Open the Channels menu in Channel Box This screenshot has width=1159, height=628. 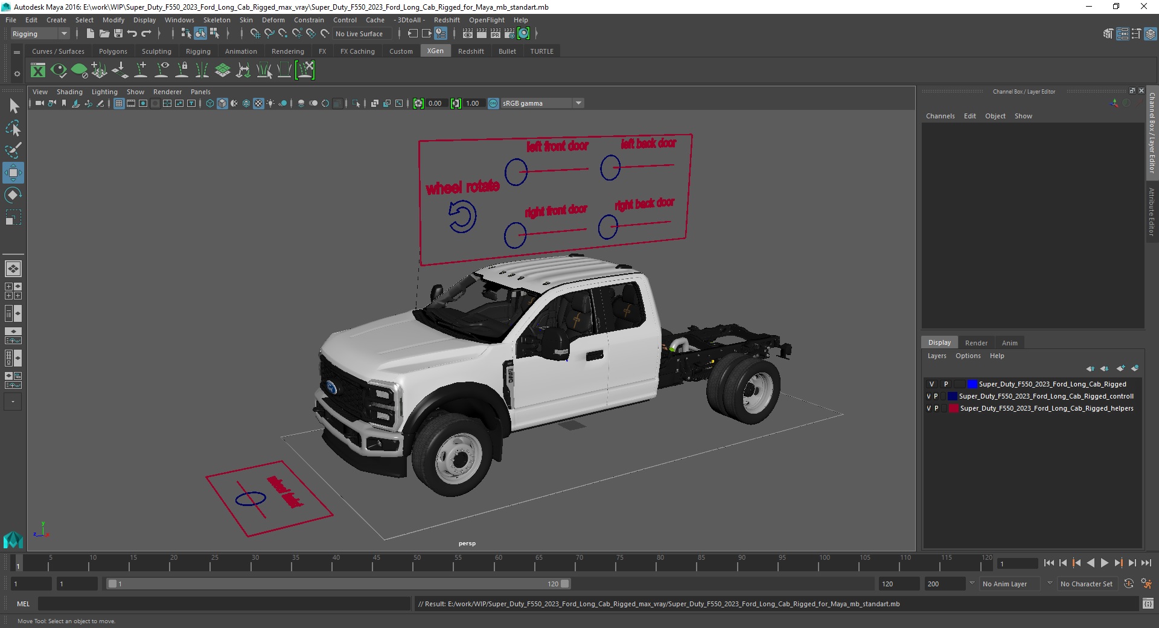(x=940, y=116)
